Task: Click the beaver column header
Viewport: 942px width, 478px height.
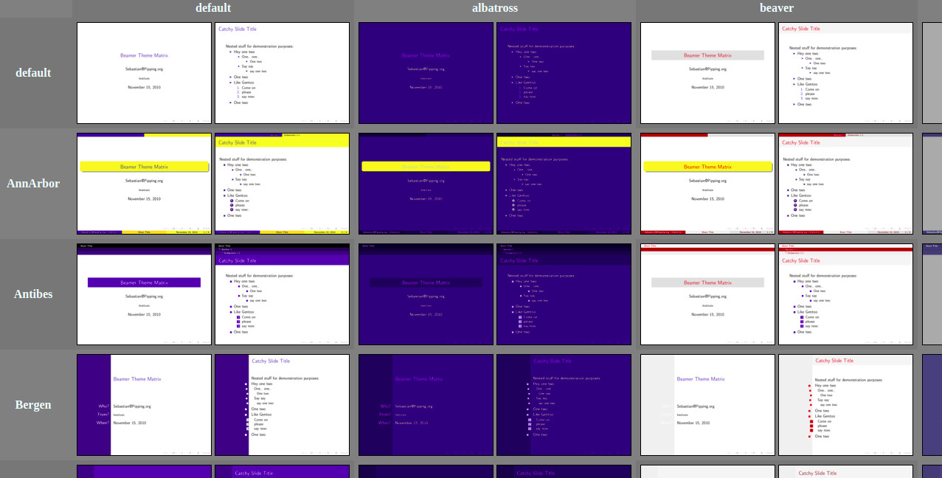Action: pos(777,8)
